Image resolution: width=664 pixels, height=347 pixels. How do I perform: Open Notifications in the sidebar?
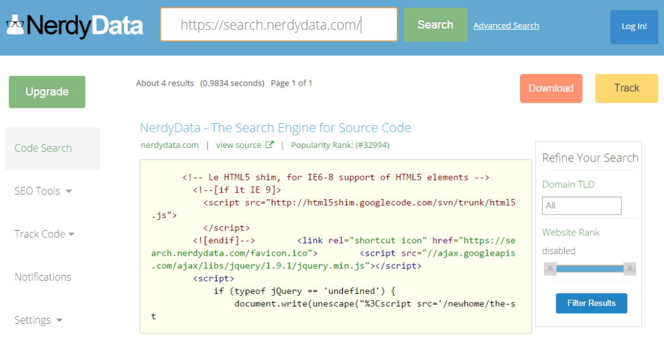pyautogui.click(x=43, y=277)
